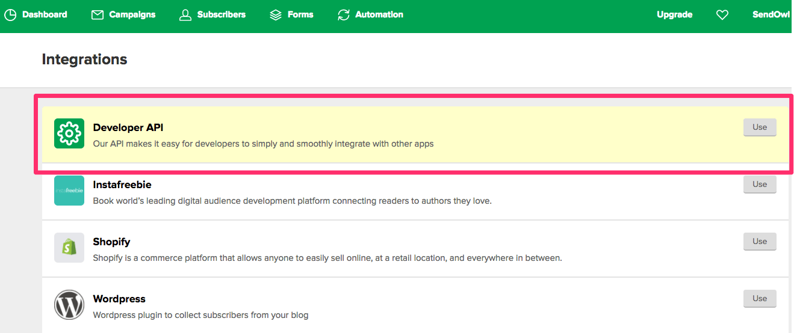
Task: Select the Instafreebie title
Action: pos(122,185)
